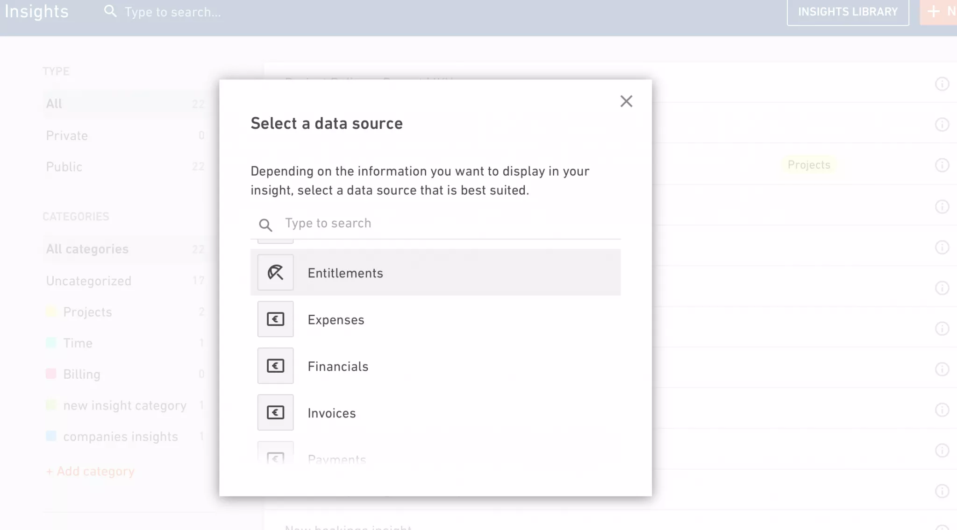Click the Financials euro icon

pos(276,366)
